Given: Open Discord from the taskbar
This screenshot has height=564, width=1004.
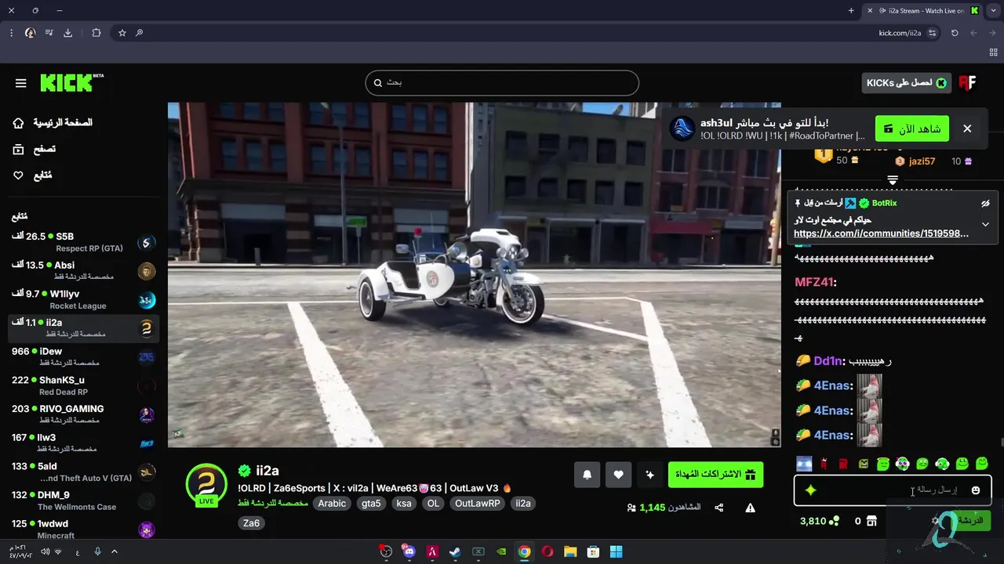Looking at the screenshot, I should coord(409,551).
